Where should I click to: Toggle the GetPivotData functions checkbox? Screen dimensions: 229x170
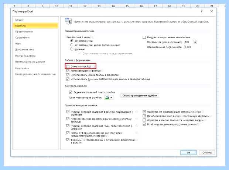point(68,79)
